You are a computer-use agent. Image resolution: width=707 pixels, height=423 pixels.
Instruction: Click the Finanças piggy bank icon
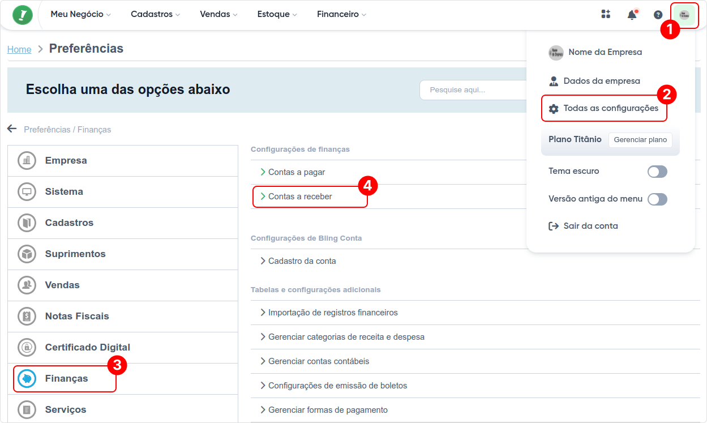[x=27, y=379]
